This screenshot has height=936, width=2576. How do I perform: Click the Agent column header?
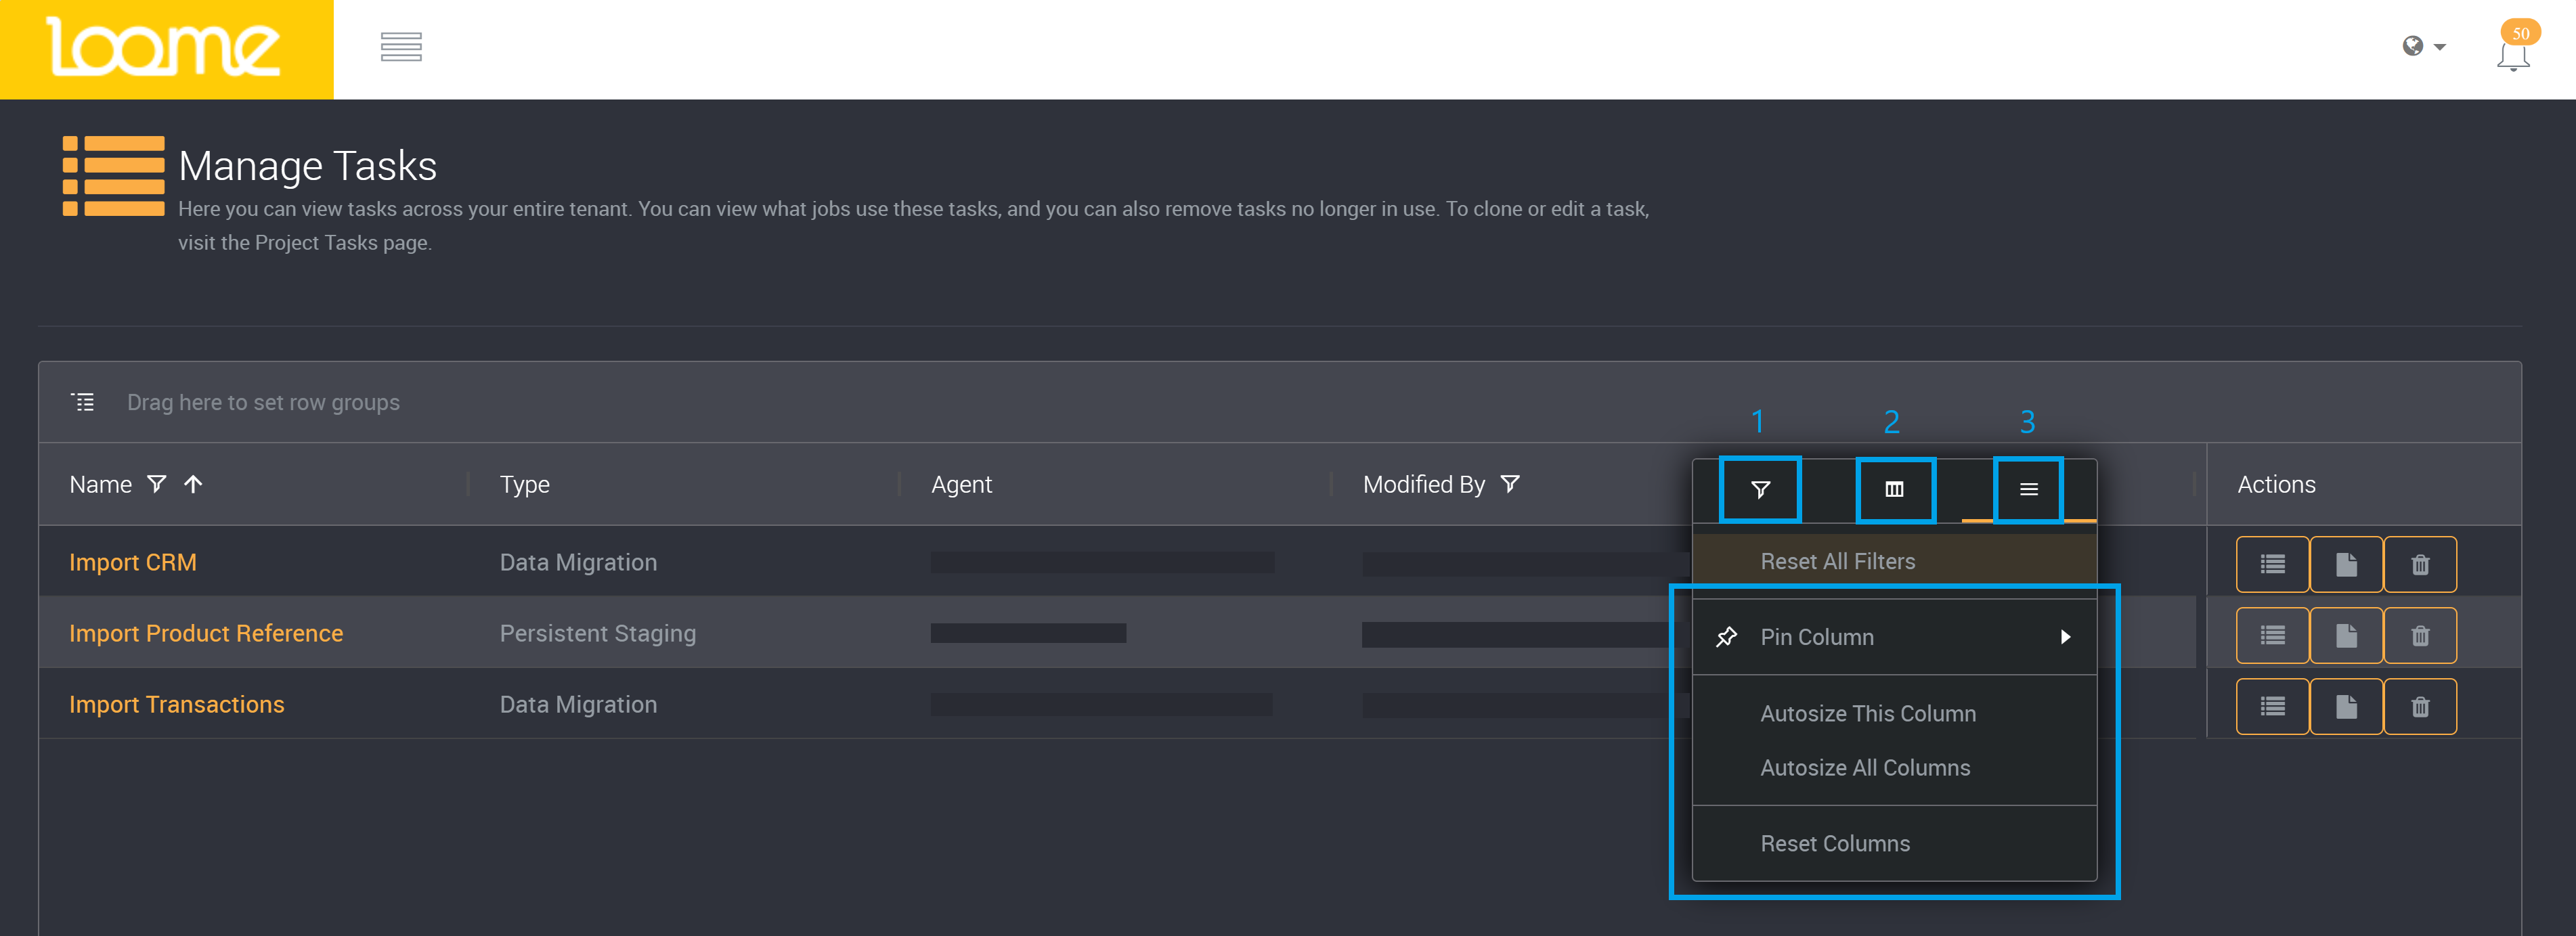coord(961,484)
